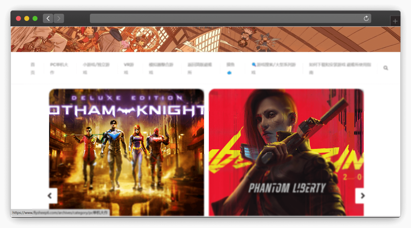The height and width of the screenshot is (228, 411).
Task: Select the PC单机大作 navigation item
Action: point(59,68)
